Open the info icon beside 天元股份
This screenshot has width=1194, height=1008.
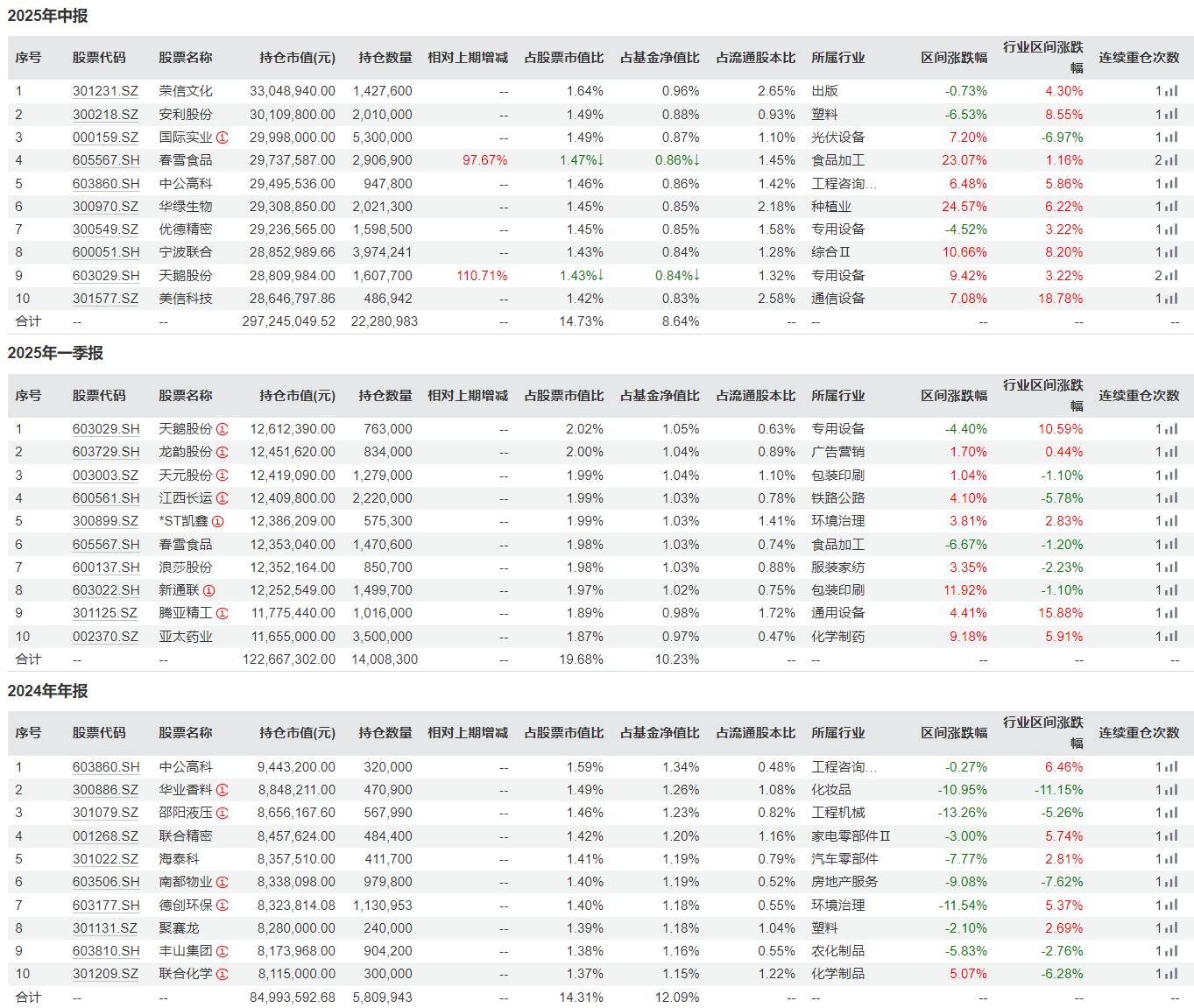(223, 476)
